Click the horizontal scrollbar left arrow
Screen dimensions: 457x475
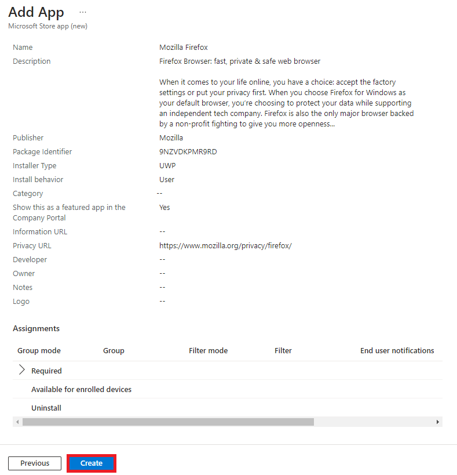tap(17, 422)
